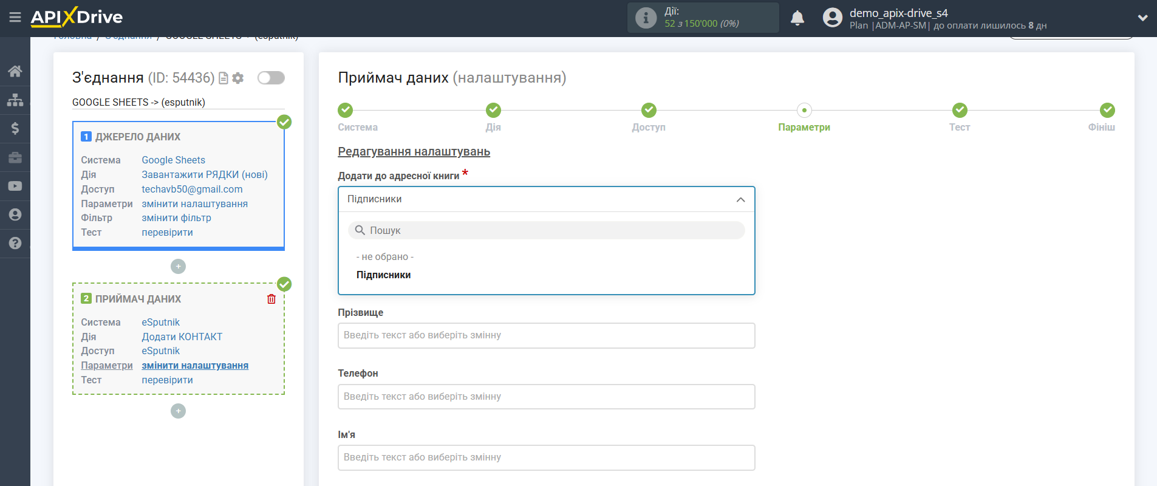Click the demo_apix-drive_s4 account name
The width and height of the screenshot is (1157, 486).
pos(898,13)
